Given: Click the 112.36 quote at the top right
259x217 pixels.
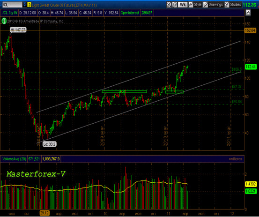Looking at the screenshot, I should pos(250,5).
